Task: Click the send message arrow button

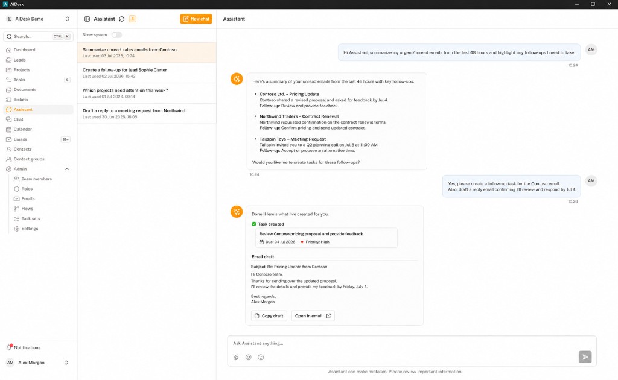Action: click(585, 356)
